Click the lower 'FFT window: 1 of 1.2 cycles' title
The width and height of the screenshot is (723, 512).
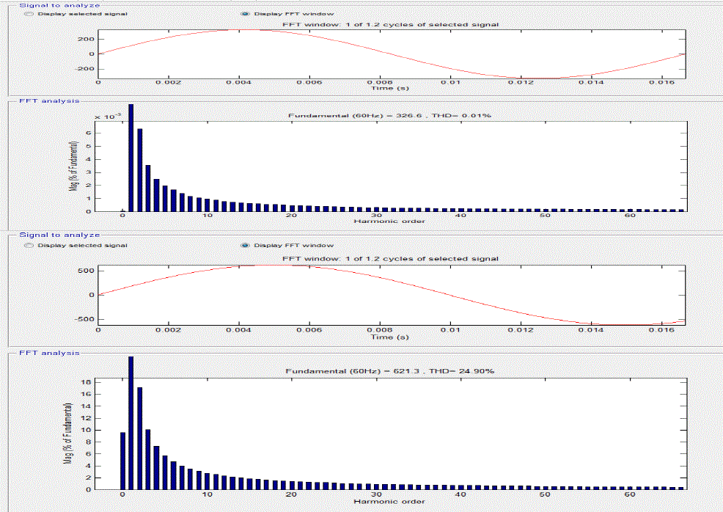(390, 258)
